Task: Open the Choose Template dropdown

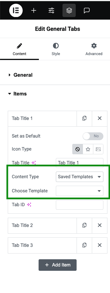Action: (x=79, y=191)
